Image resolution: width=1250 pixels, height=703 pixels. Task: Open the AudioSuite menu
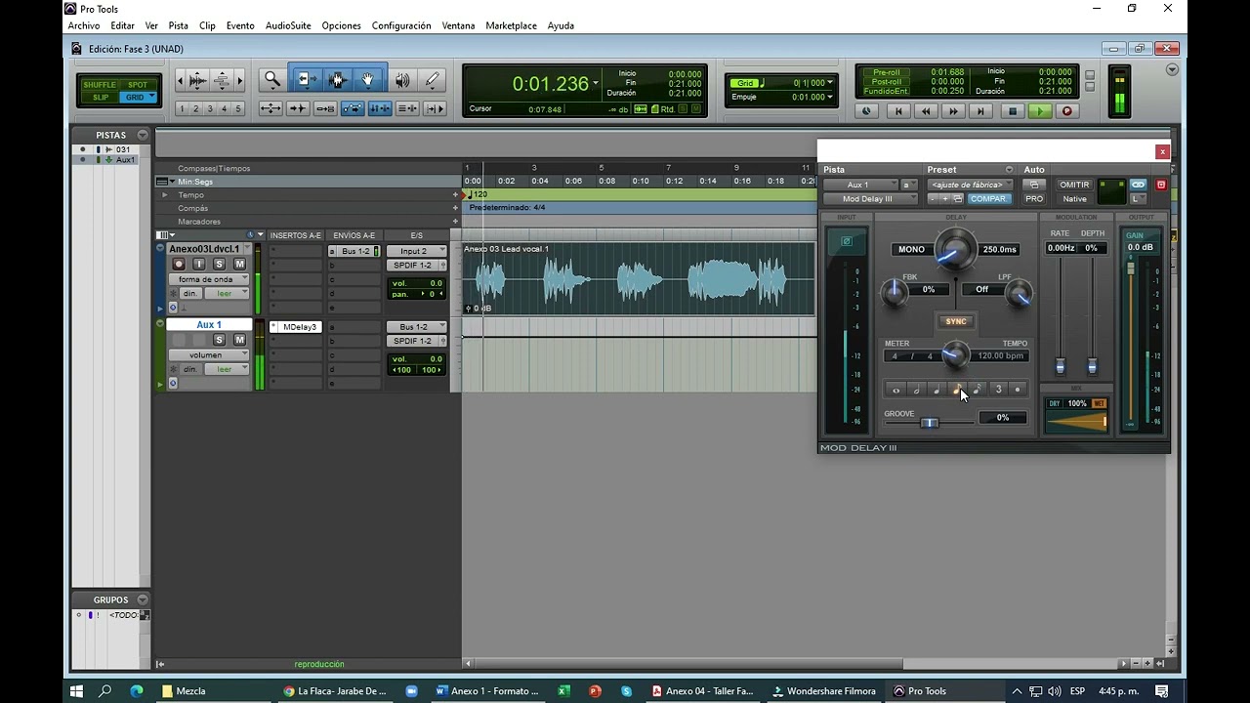[288, 25]
